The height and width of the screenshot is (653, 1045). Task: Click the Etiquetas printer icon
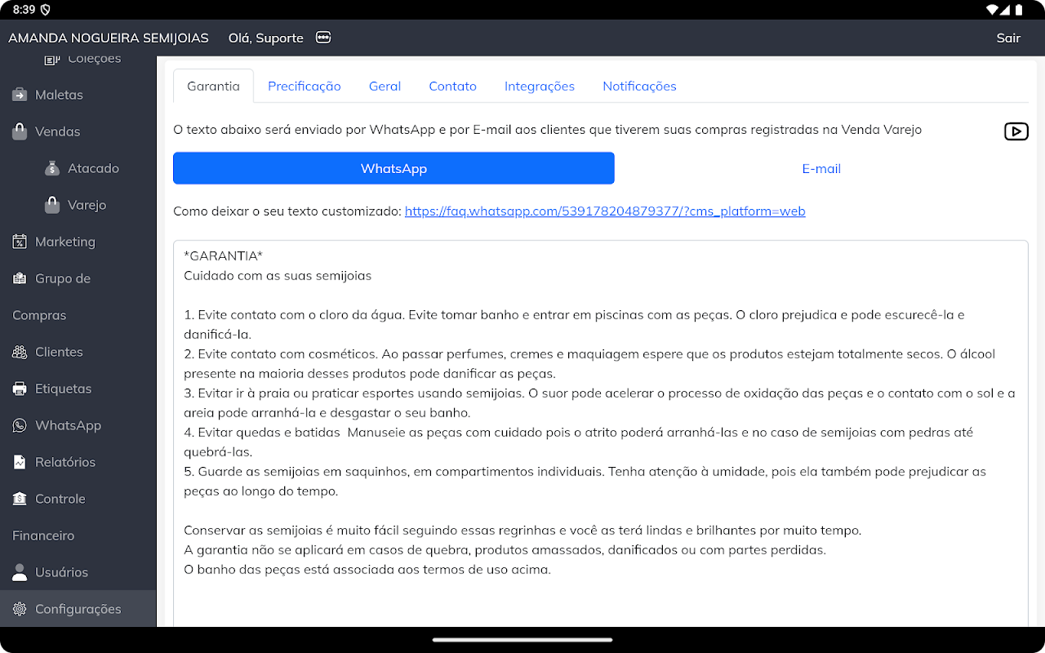click(x=20, y=389)
